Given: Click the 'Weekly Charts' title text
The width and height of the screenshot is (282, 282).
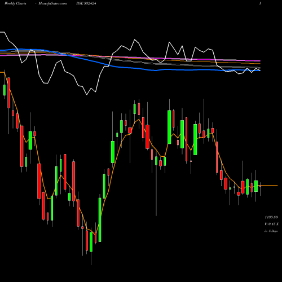Looking at the screenshot, I should tap(15, 3).
